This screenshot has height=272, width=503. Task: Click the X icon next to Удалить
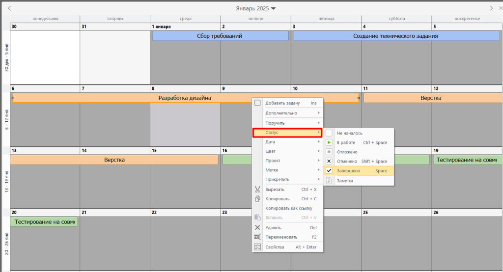(x=257, y=227)
